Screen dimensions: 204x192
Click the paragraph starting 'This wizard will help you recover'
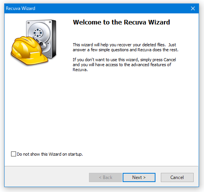[125, 47]
